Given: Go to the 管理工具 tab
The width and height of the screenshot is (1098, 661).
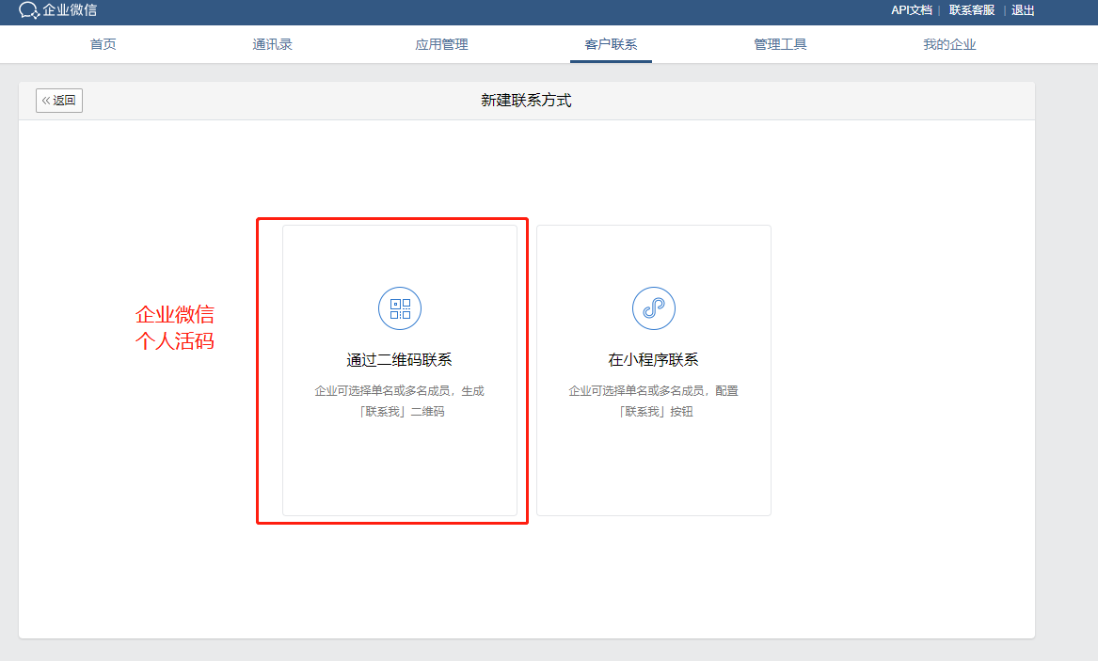Looking at the screenshot, I should click(x=780, y=44).
